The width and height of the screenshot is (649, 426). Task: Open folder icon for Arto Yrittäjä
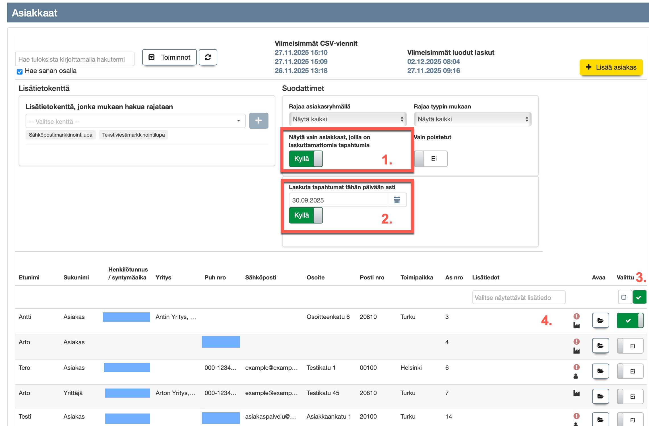[x=600, y=396]
